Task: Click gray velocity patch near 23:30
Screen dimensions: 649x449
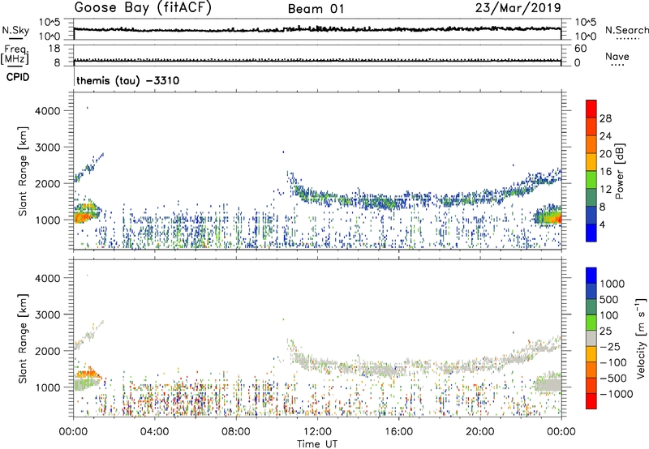Action: click(548, 384)
